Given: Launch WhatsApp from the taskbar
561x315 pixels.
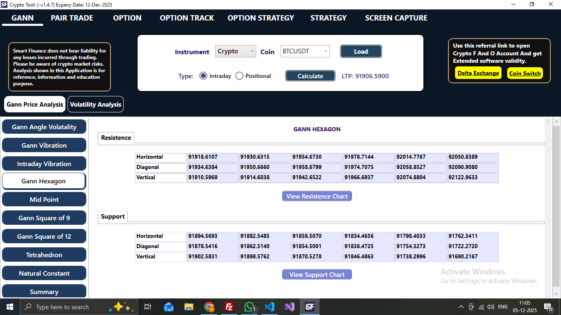Looking at the screenshot, I should click(249, 306).
